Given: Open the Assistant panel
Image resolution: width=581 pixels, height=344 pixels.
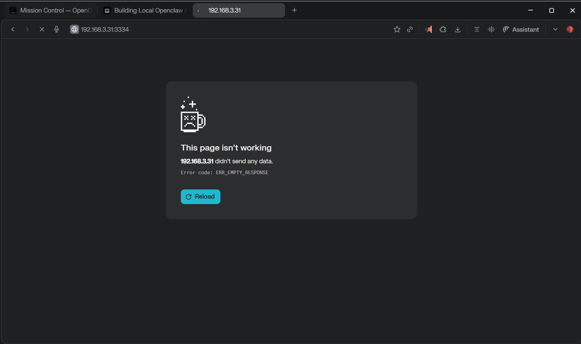Looking at the screenshot, I should (x=521, y=29).
